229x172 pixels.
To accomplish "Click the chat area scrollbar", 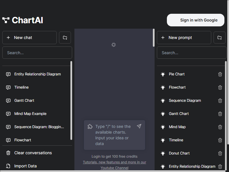I will tap(153, 38).
